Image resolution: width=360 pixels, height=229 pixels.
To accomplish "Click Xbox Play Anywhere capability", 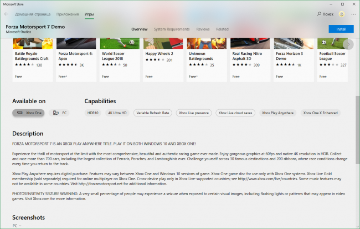I will coord(278,113).
